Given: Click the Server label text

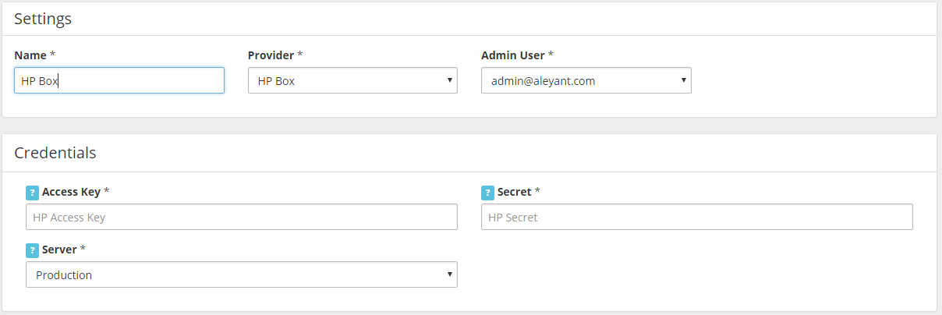Looking at the screenshot, I should click(59, 250).
